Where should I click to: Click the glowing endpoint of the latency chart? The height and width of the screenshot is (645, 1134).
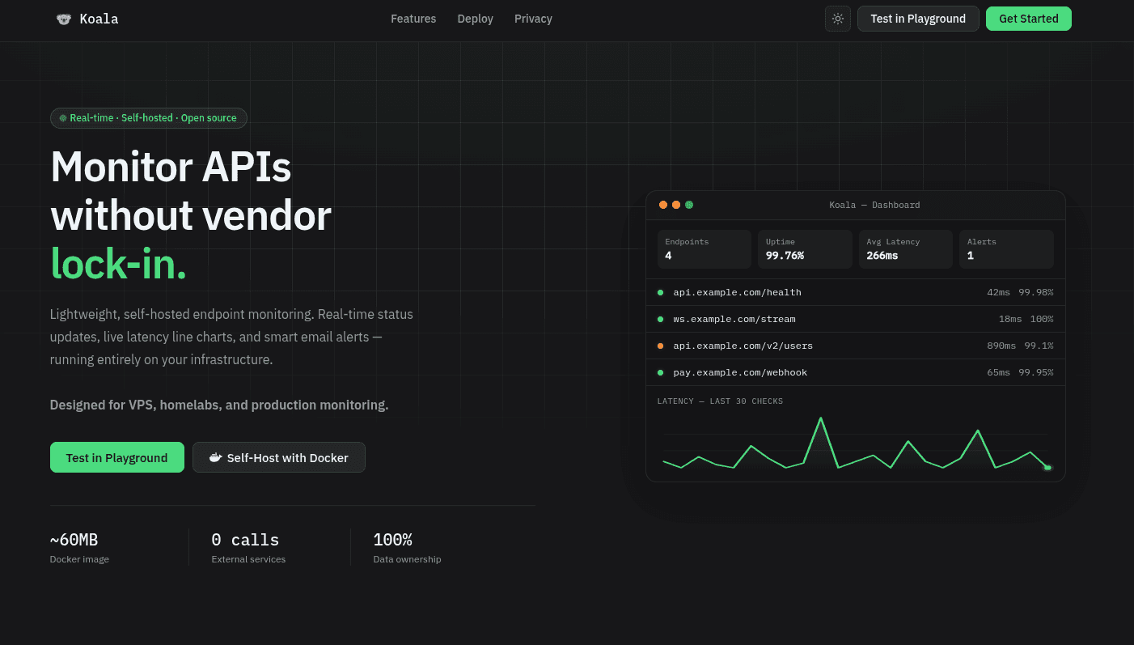click(1047, 467)
